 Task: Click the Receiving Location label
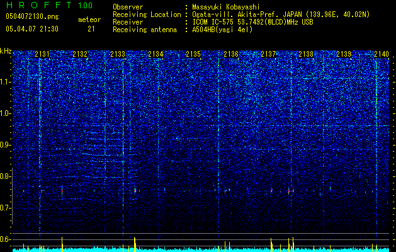pyautogui.click(x=147, y=14)
